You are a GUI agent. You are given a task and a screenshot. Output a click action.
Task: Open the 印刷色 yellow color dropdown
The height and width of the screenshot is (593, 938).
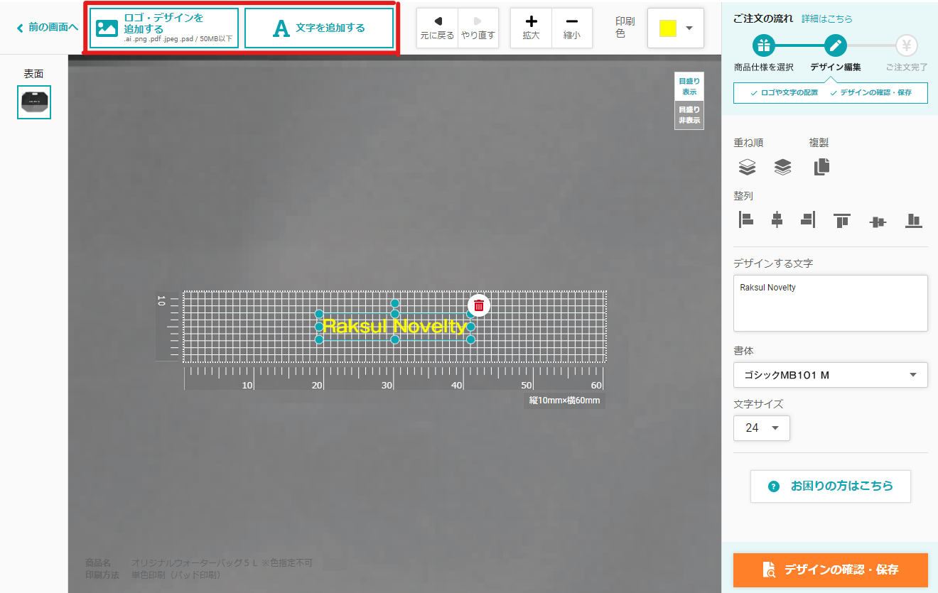pos(676,28)
